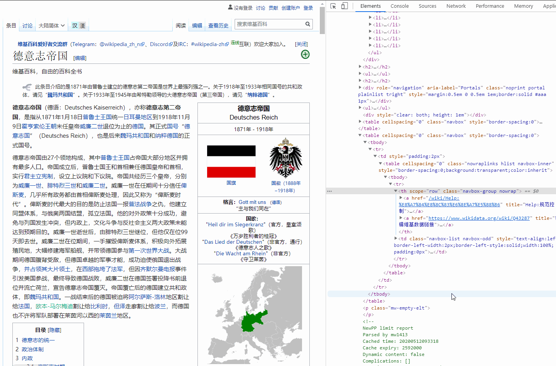Viewport: 556px width, 366px height.
Task: Collapse the nowraplinks hlist navbox-inner table node
Action: tap(380, 164)
